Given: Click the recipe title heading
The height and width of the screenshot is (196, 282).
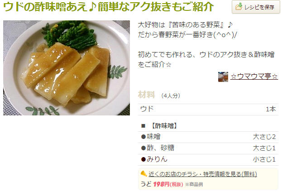Looking at the screenshot, I should [109, 7].
